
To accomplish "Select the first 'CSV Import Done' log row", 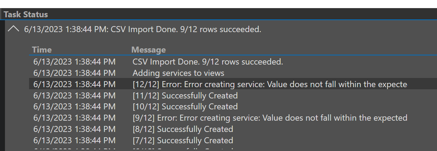I will (x=233, y=62).
